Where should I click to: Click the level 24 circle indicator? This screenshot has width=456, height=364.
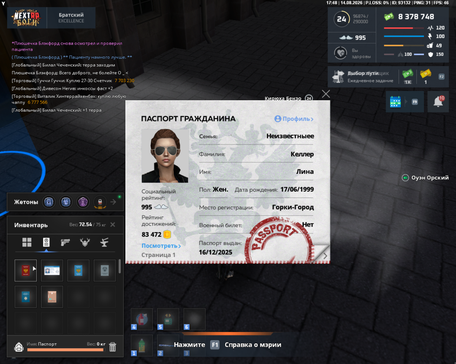[x=342, y=19]
